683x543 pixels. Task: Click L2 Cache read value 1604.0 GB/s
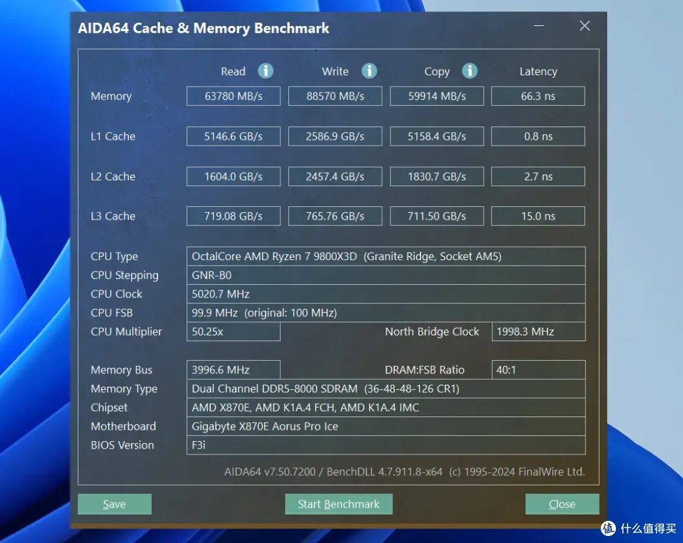(233, 177)
